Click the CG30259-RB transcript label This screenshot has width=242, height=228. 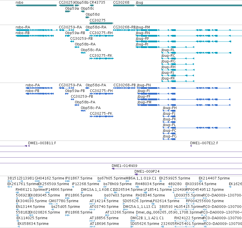[82, 39]
